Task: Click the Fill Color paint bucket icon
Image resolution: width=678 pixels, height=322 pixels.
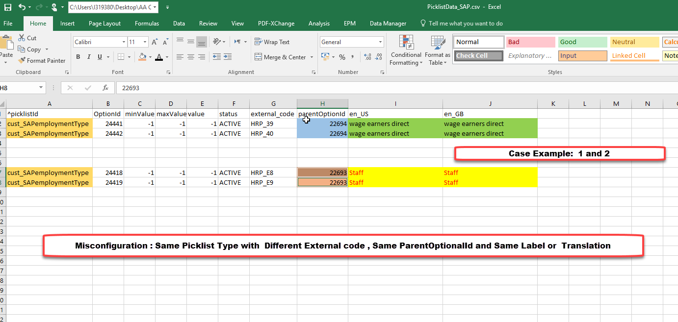Action: point(142,57)
